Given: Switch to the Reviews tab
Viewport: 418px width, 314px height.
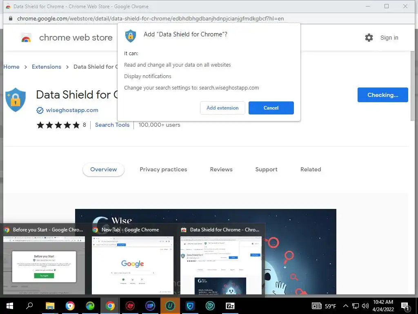Looking at the screenshot, I should click(221, 169).
